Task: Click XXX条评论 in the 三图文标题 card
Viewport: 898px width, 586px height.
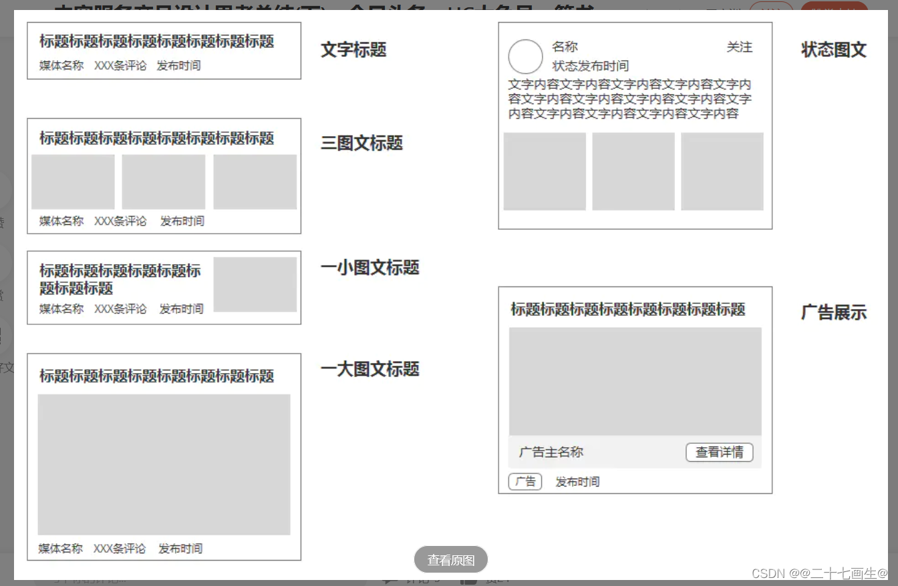Action: [120, 221]
